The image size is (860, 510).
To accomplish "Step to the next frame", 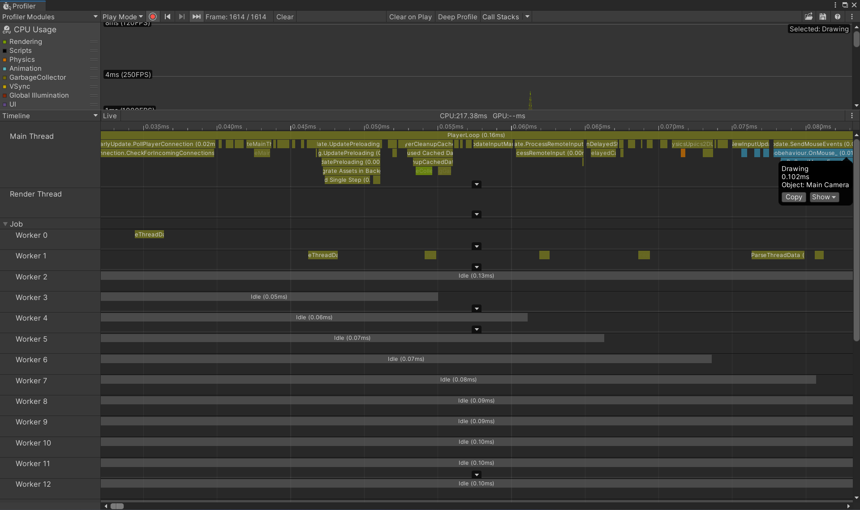I will click(x=181, y=17).
